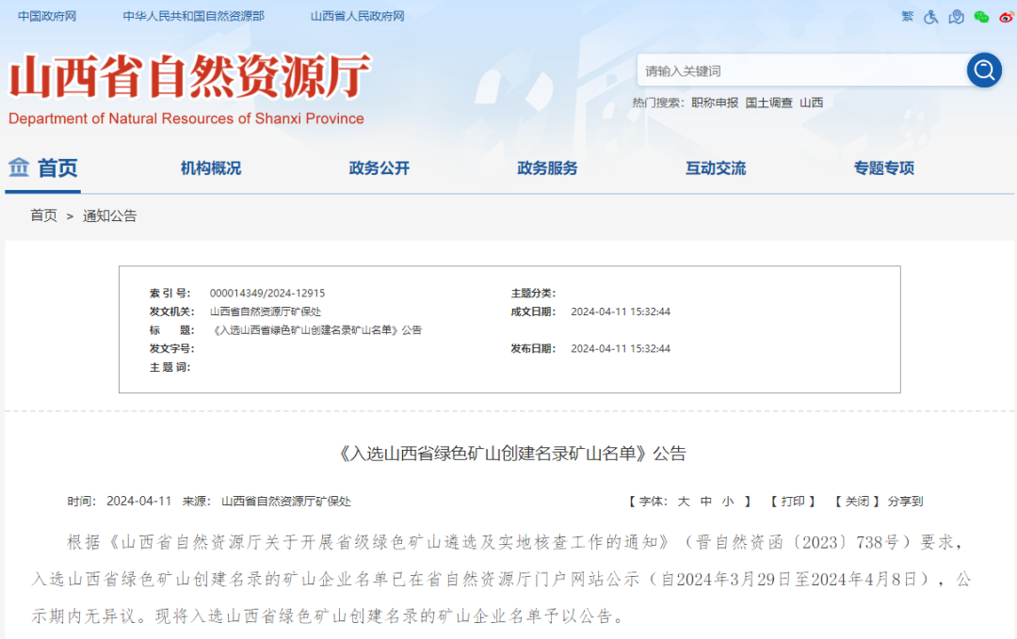Focus the 请输入关键词 search field
Image resolution: width=1017 pixels, height=639 pixels.
[800, 71]
